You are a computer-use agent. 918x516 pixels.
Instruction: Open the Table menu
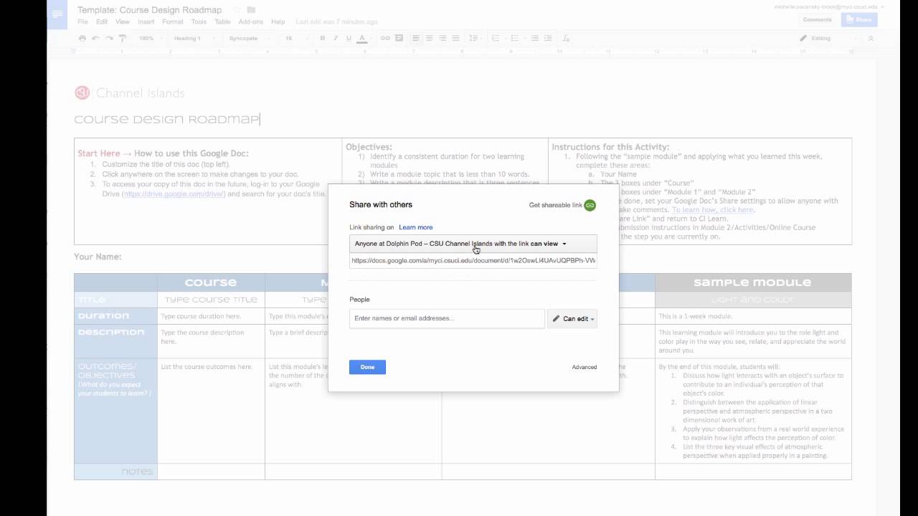(x=222, y=22)
